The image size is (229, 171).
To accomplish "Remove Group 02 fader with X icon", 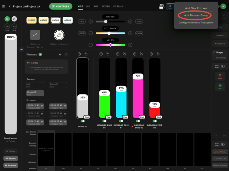I will (x=79, y=54).
